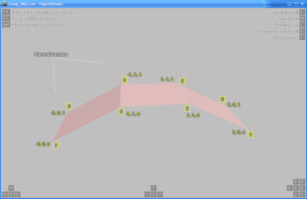Toggle coordinate system with the C button
This screenshot has height=199, width=307.
[302, 31]
